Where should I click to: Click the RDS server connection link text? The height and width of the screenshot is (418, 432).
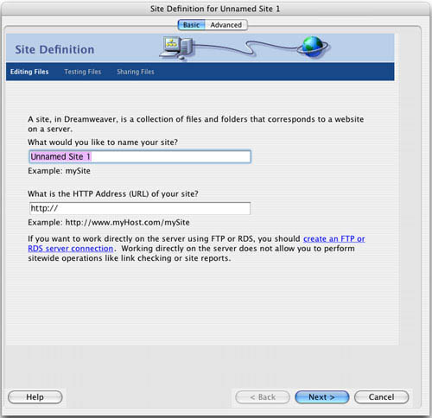coord(71,248)
